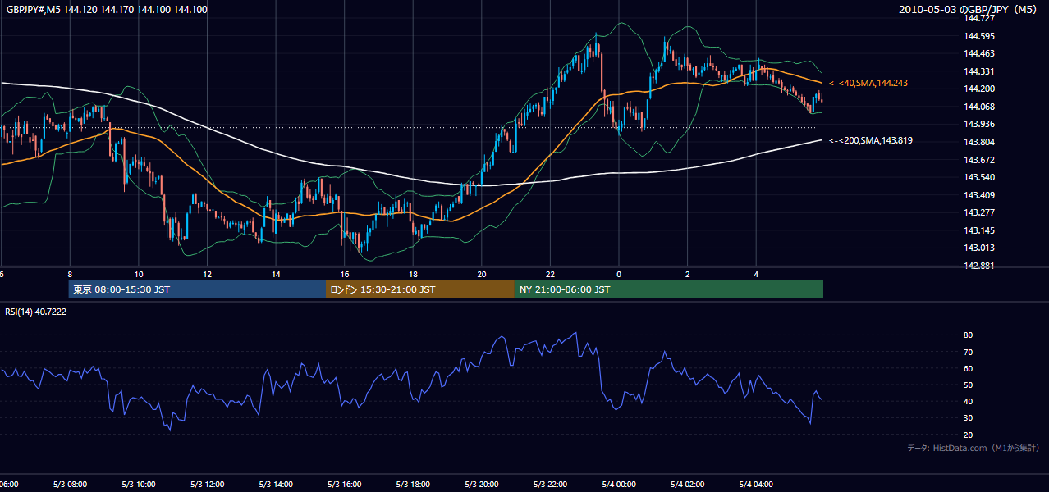The width and height of the screenshot is (1049, 492).
Task: Click hour marker 10 under the price chart
Action: (139, 274)
